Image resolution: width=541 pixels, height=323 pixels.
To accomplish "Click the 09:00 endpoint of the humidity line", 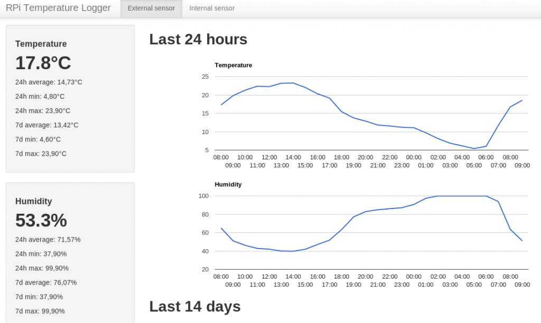I will [522, 240].
